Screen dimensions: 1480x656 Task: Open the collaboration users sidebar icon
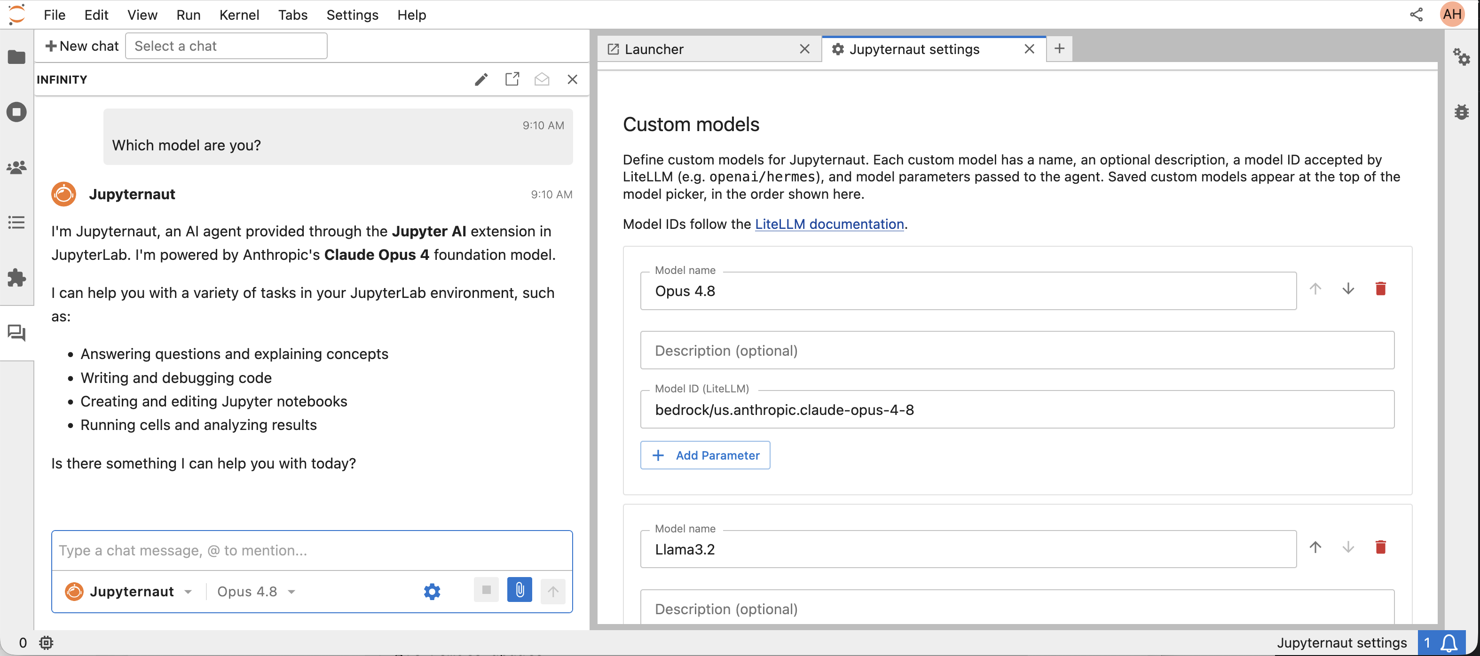[x=16, y=167]
